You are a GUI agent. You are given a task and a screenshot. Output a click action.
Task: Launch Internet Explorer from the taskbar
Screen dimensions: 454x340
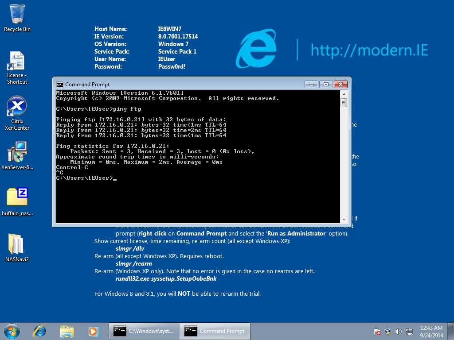(x=39, y=331)
